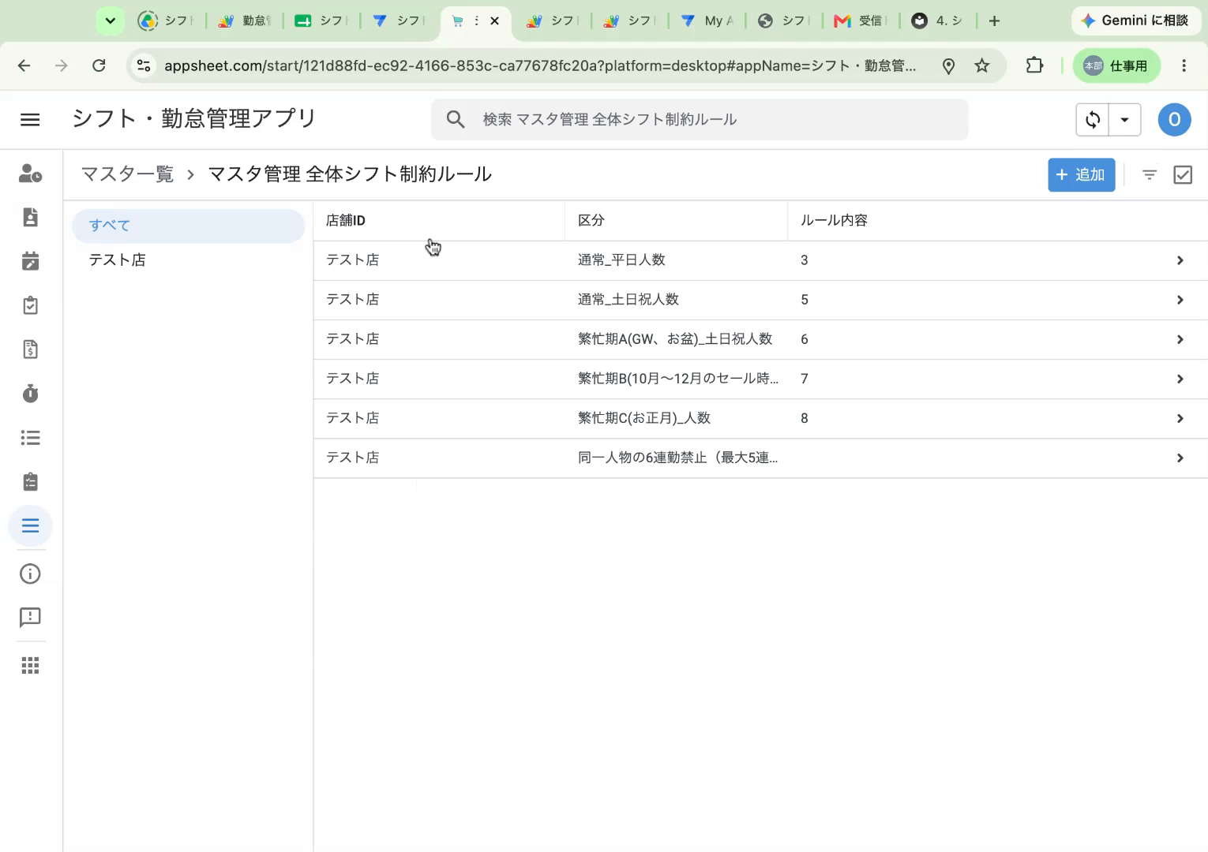1208x852 pixels.
Task: Open the feedback sidebar icon
Action: [30, 617]
